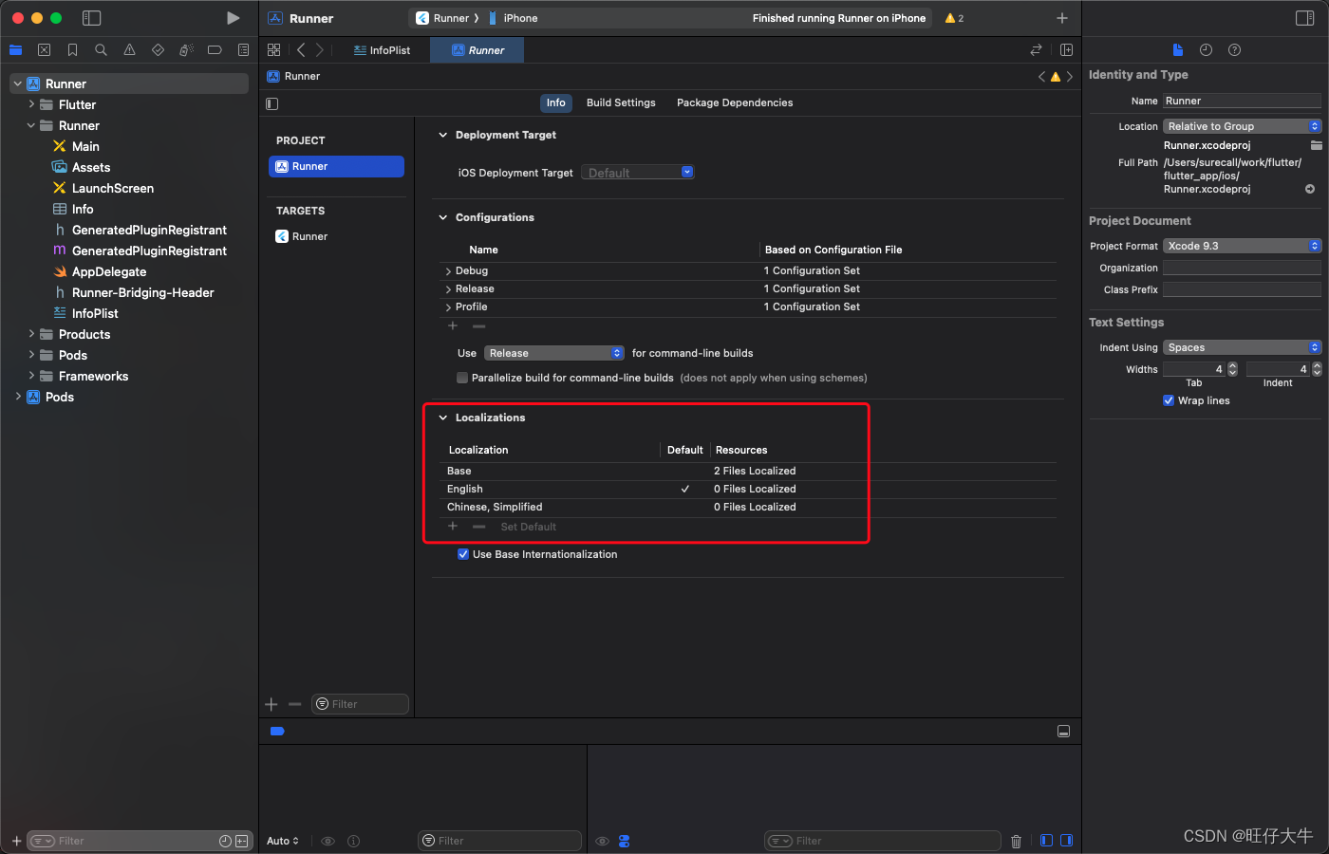The width and height of the screenshot is (1329, 854).
Task: Toggle the console pane button
Action: click(1066, 841)
